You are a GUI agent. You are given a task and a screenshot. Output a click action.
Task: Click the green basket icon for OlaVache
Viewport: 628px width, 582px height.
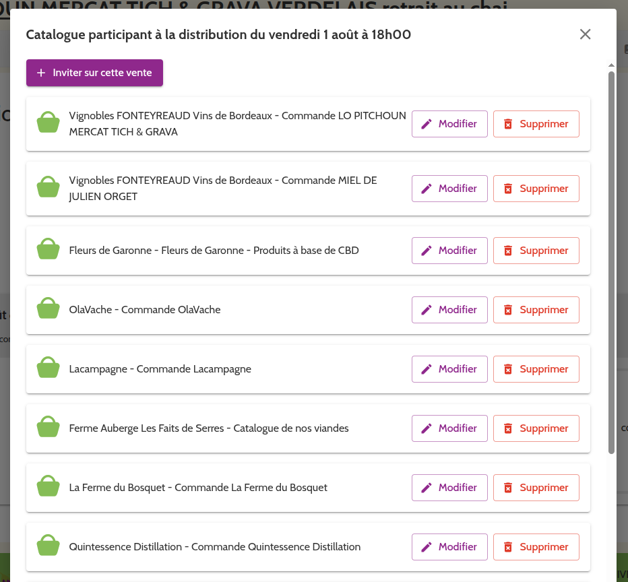coord(49,310)
